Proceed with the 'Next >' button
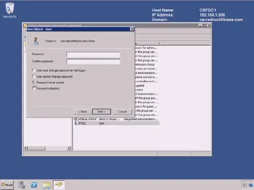254x190 pixels. tap(101, 111)
